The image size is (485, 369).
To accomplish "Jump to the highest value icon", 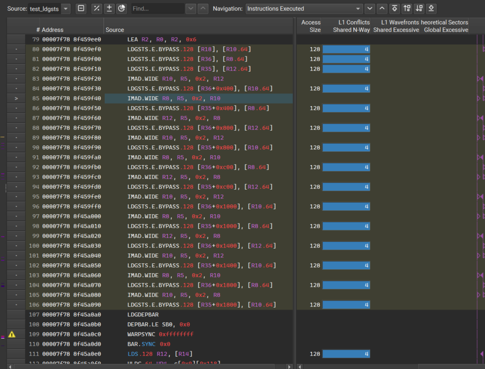I will click(x=394, y=8).
